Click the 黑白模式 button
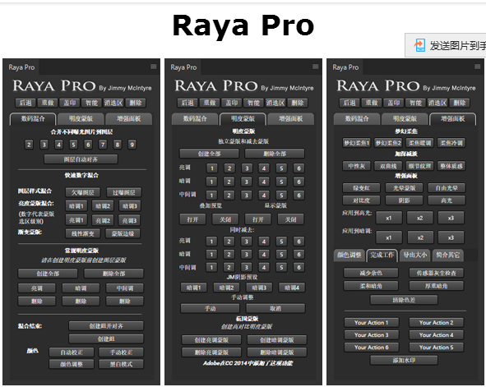Screen dimensions: 486x387 coord(121,364)
